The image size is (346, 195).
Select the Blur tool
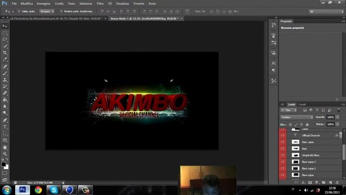tap(5, 106)
